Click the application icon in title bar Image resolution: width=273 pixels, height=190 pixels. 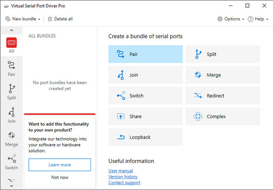[6, 6]
